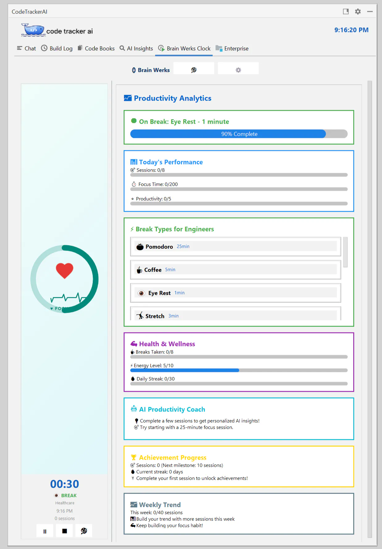Click the "On Break: Eye Rest - 1 minute" heading
The height and width of the screenshot is (549, 382).
click(x=184, y=122)
